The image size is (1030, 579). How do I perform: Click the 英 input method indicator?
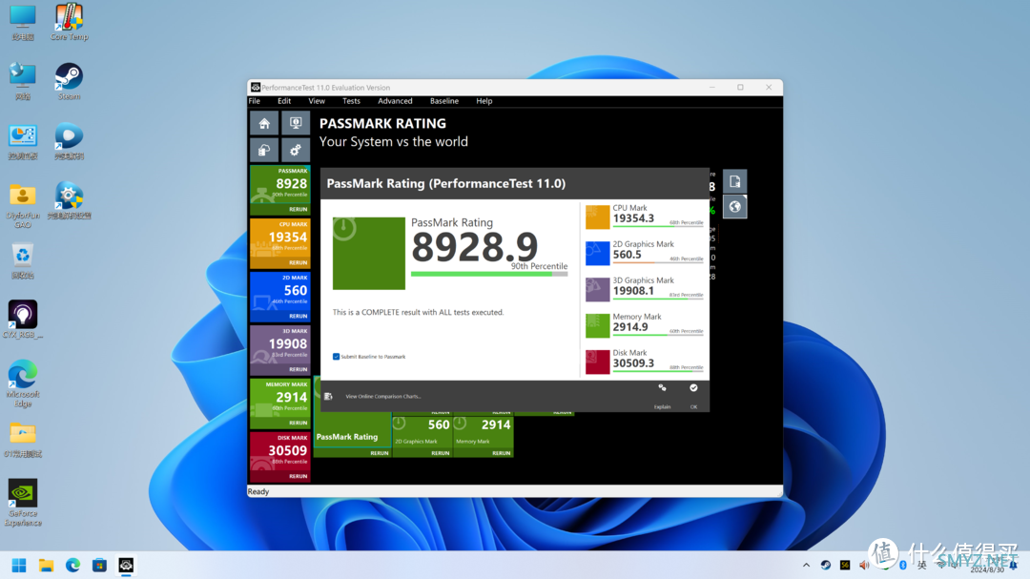[921, 566]
